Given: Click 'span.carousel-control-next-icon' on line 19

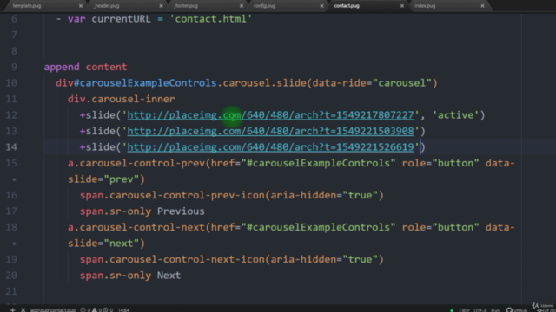Looking at the screenshot, I should click(x=172, y=259).
